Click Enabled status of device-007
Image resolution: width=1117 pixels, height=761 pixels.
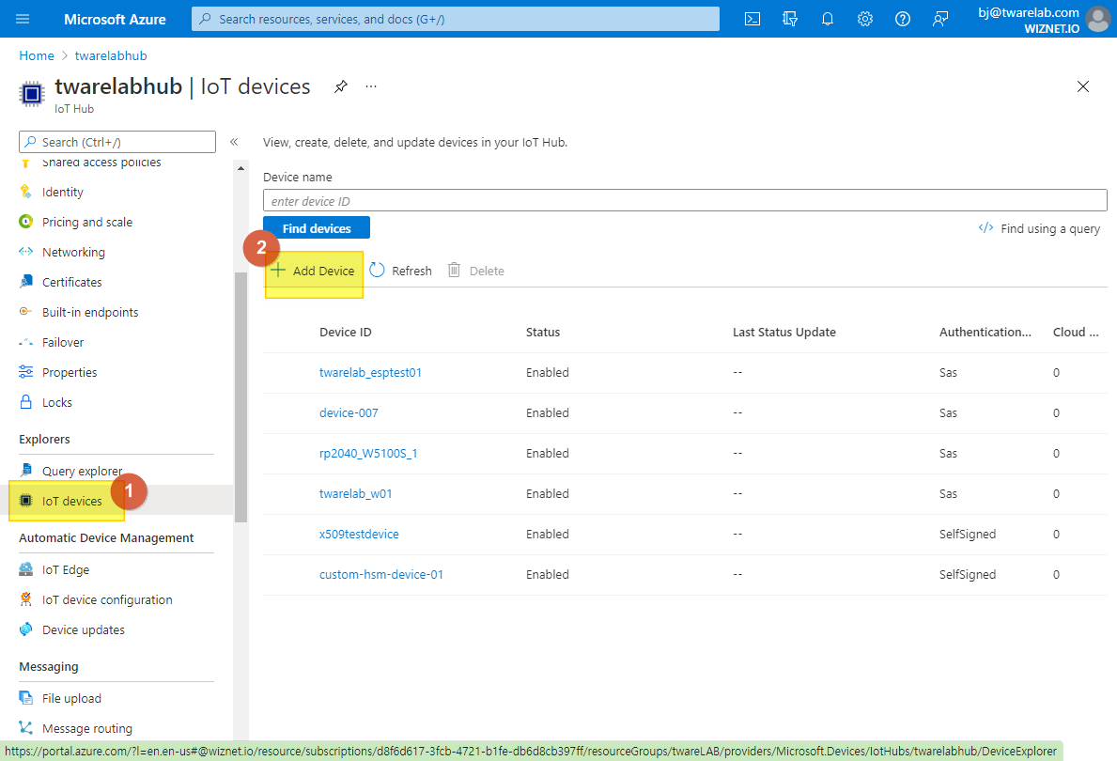547,412
